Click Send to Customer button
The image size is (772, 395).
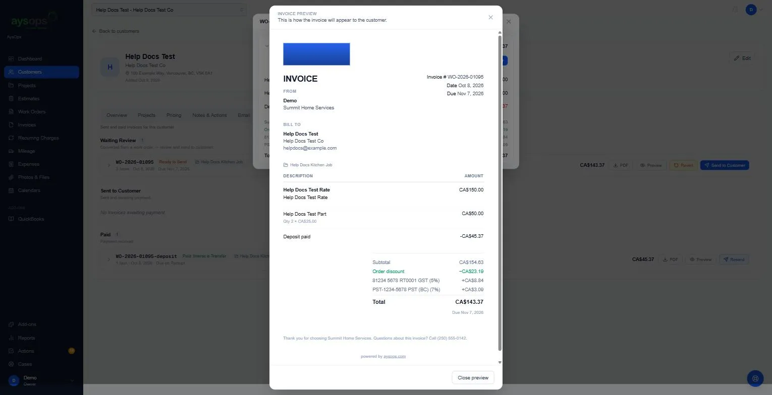pyautogui.click(x=725, y=165)
